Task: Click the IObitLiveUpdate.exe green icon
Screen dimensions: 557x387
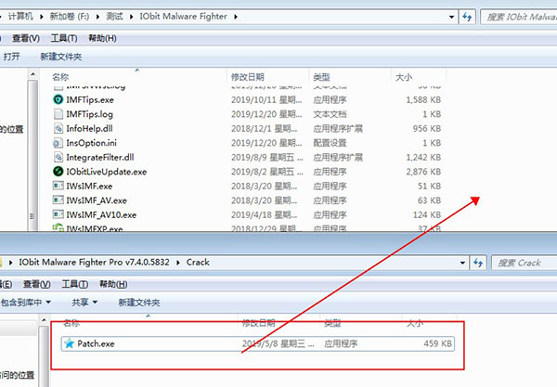Action: (58, 172)
